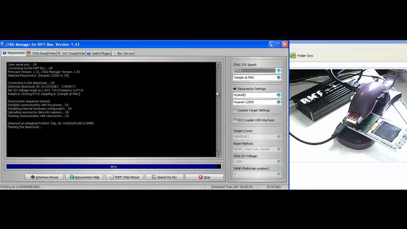Screen dimensions: 407x229
Task: Click the Search for DLL icon
Action: pyautogui.click(x=154, y=177)
